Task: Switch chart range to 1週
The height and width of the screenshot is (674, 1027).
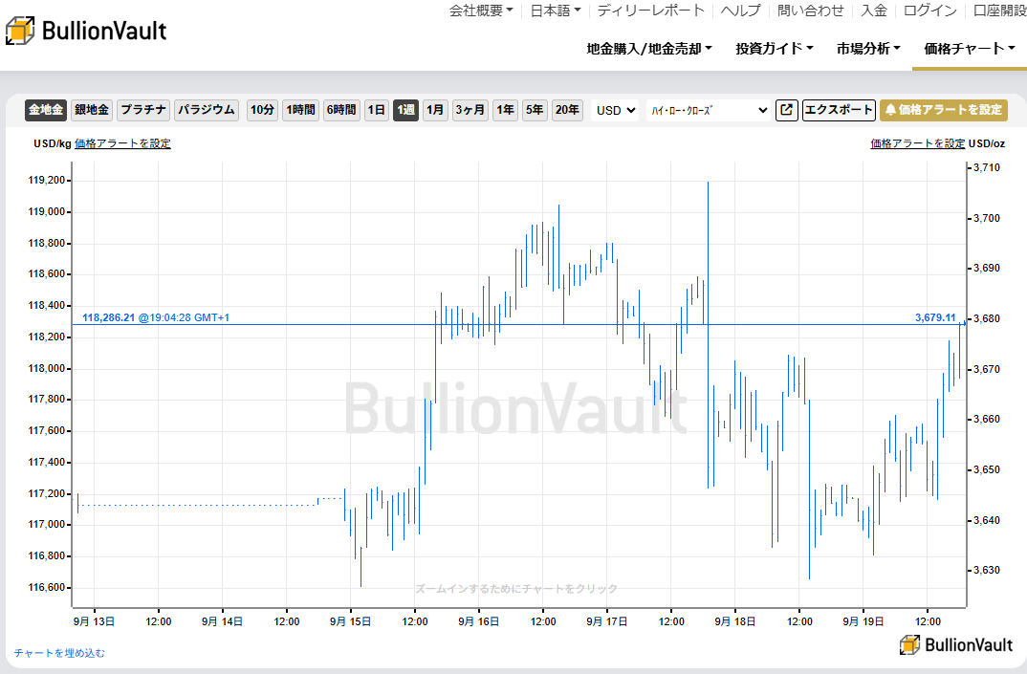Action: pyautogui.click(x=406, y=110)
